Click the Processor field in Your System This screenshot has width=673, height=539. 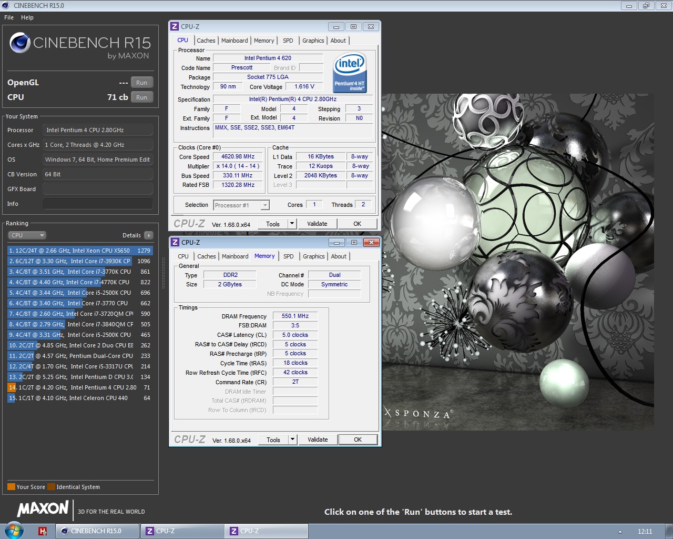[x=98, y=130]
